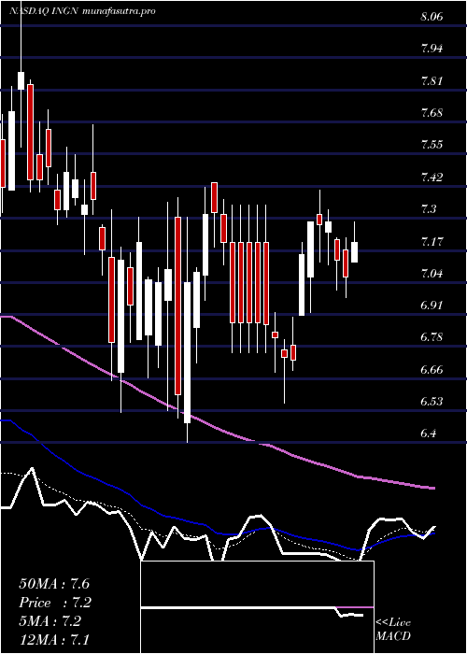Click the 5MA : 7.2 readout

click(x=50, y=621)
